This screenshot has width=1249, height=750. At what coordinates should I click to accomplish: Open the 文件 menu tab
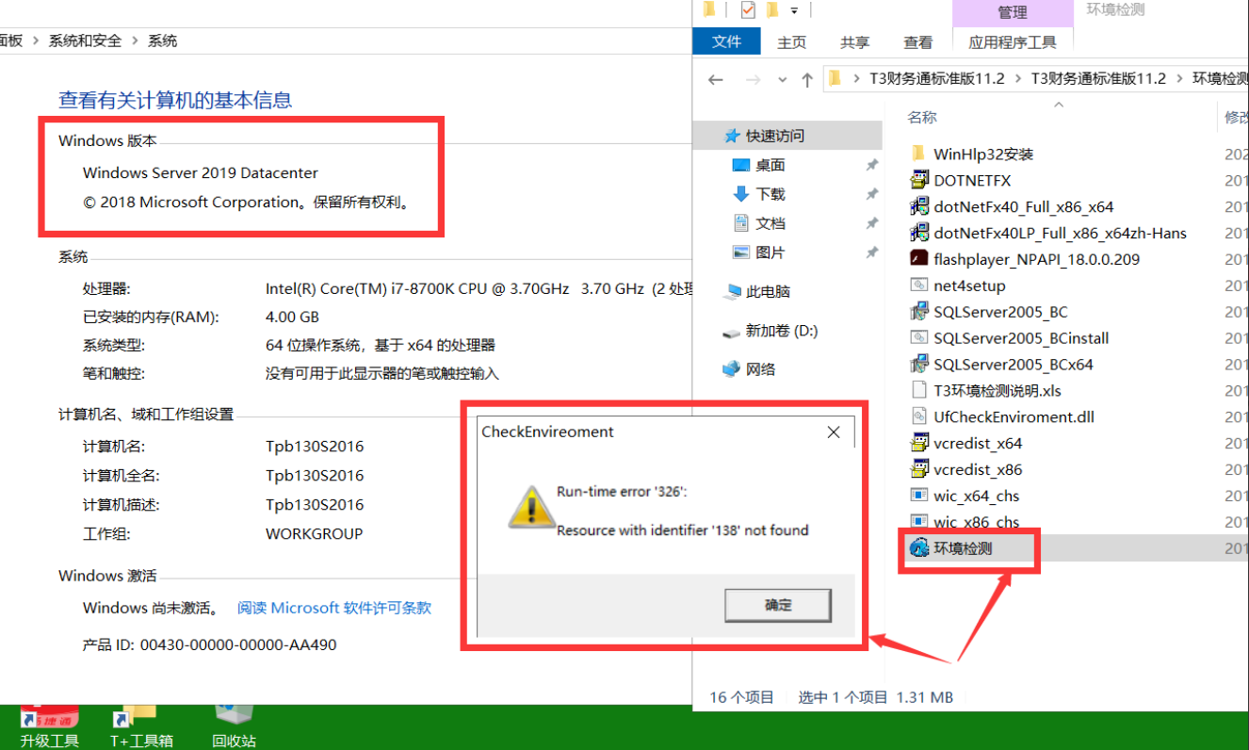coord(726,41)
